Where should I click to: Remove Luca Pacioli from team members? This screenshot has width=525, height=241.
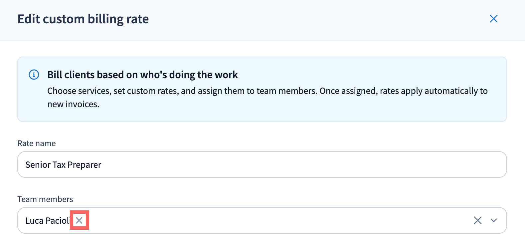(x=79, y=220)
